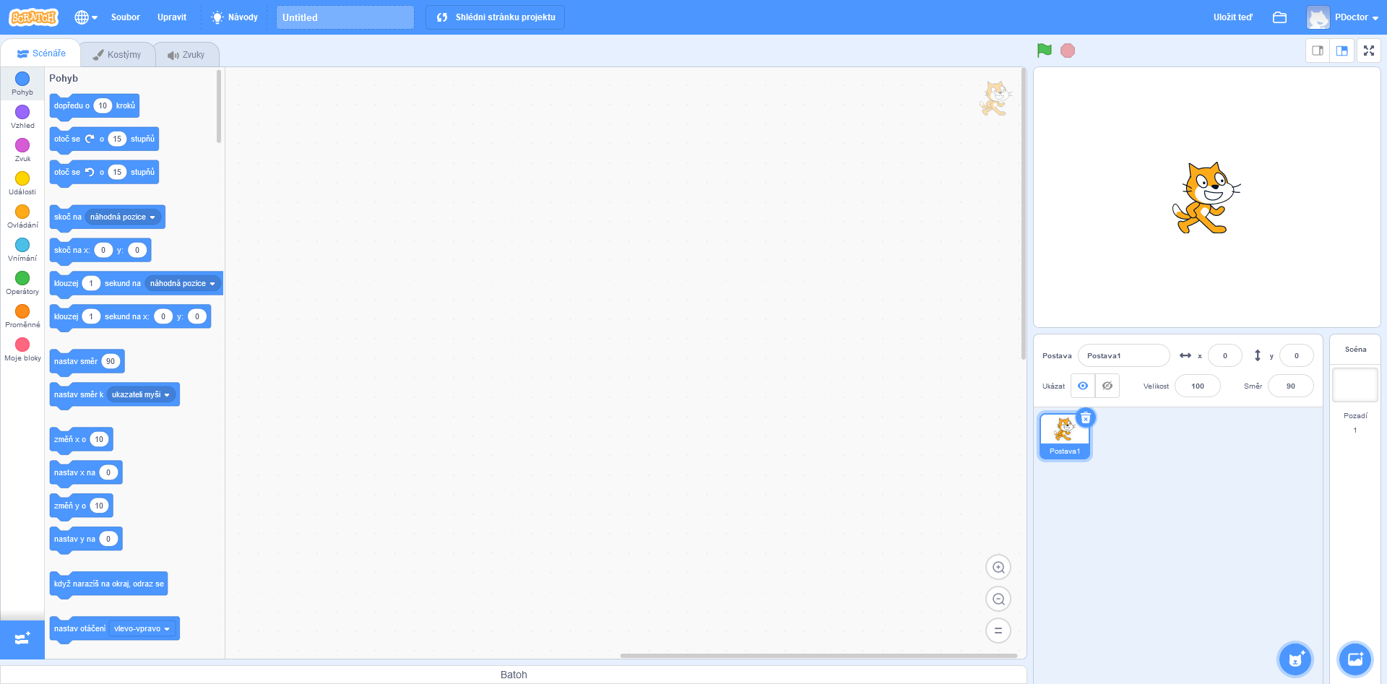Open 'náhodná pozice' dropdown in 'skoč na' block
The image size is (1387, 684).
coord(123,217)
